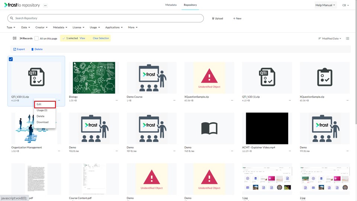The image size is (357, 201).
Task: Toggle the filter panel icon beside 34 Records
Action: pos(15,38)
